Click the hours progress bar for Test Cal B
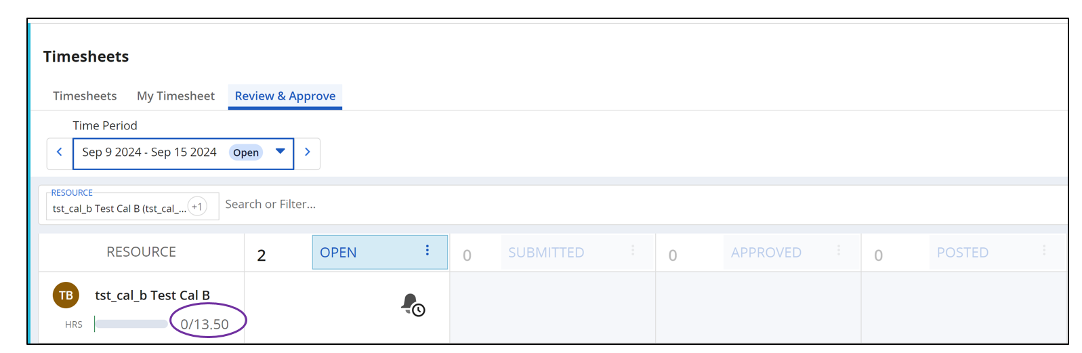1082x353 pixels. pos(131,325)
